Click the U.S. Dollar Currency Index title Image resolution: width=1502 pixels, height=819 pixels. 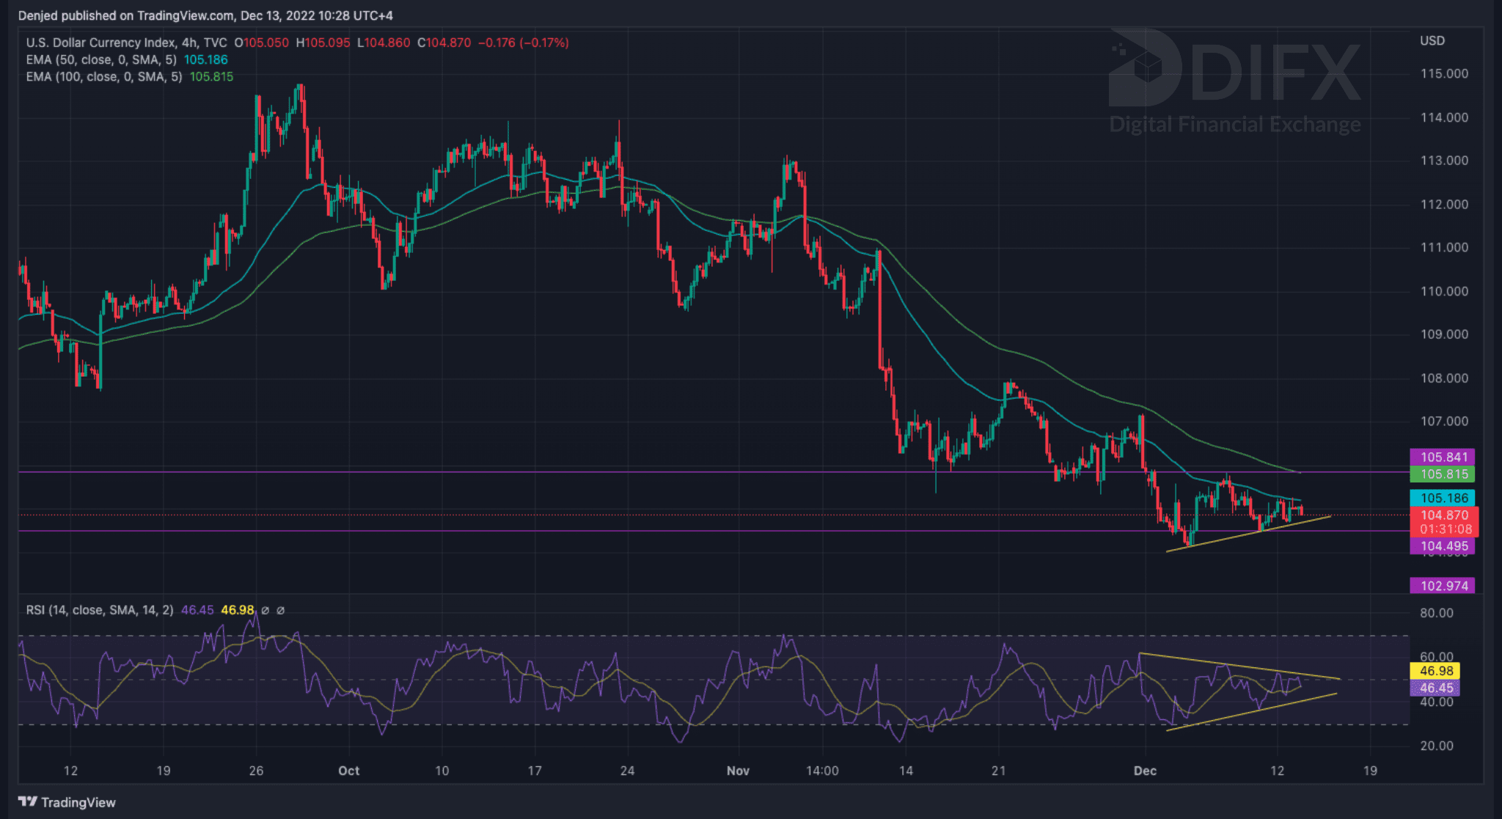100,43
